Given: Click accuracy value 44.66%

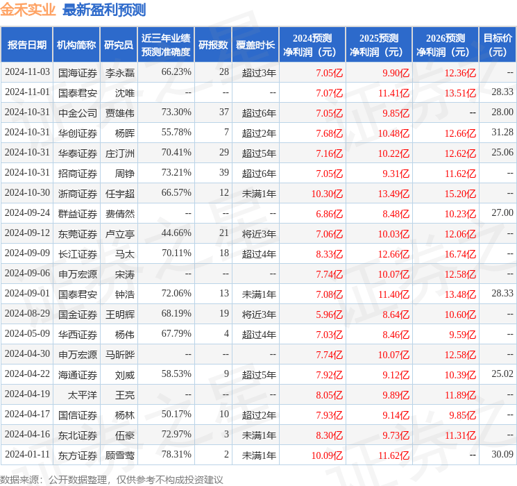Looking at the screenshot, I should [x=176, y=233].
